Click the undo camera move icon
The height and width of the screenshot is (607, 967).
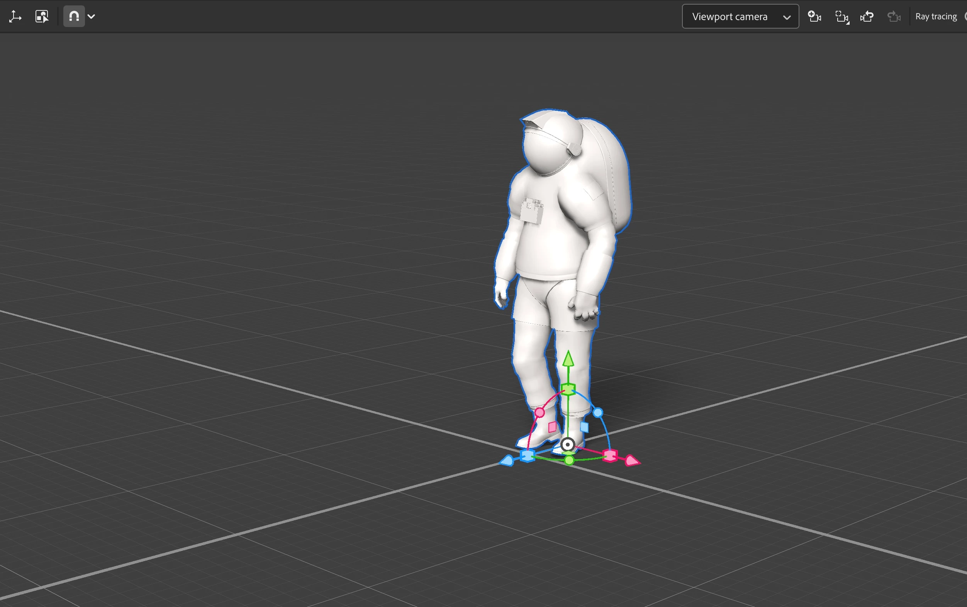(867, 17)
